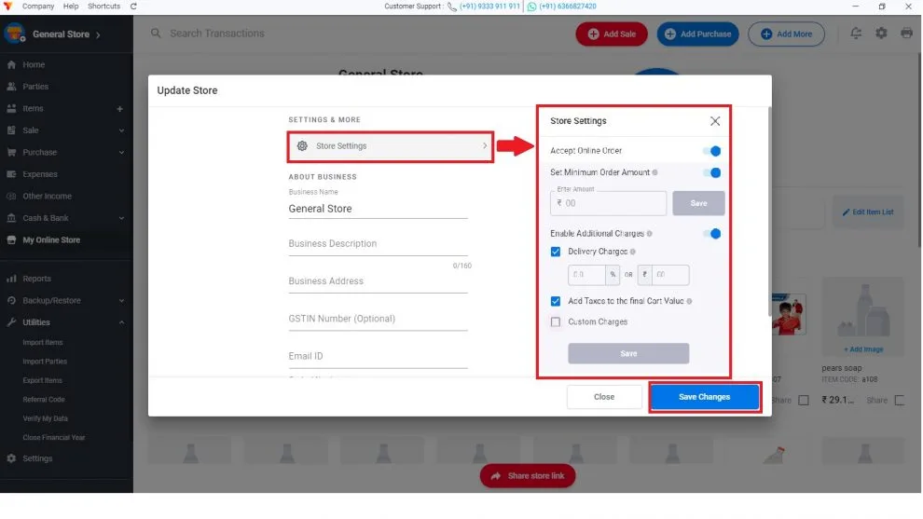Viewport: 923px width, 519px height.
Task: Toggle Enable Additional Charges switch
Action: click(712, 234)
